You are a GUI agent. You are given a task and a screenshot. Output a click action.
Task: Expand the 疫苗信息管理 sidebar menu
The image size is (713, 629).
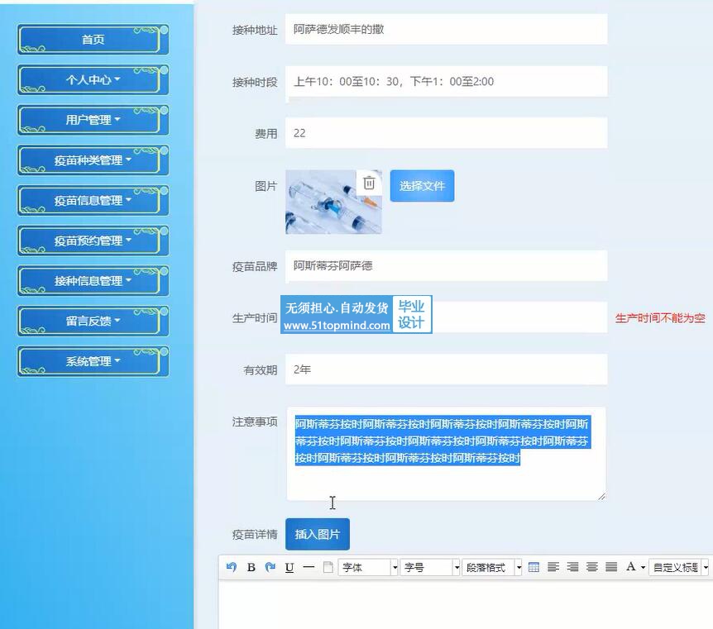click(93, 200)
